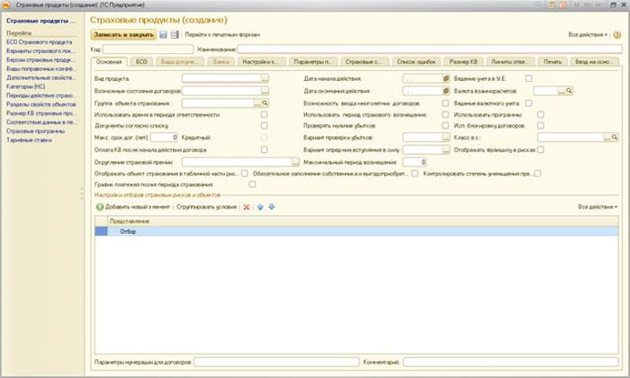Click Макс. срок дог. (лет) number field

[x=164, y=138]
